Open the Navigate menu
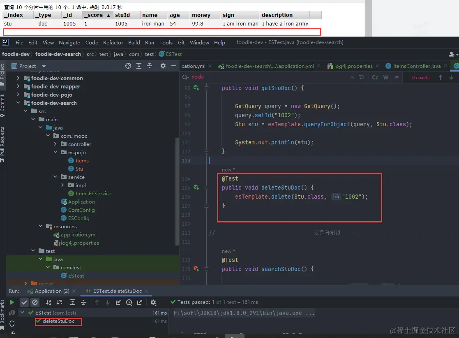Screen dimensions: 459x338 (x=69, y=43)
